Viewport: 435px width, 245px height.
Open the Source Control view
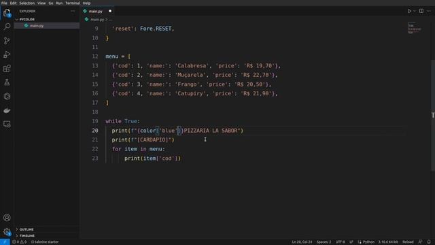point(7,41)
